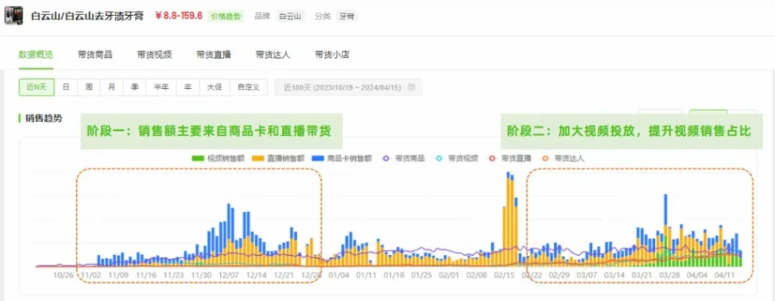
Task: Select the 月 time range option
Action: coord(112,87)
